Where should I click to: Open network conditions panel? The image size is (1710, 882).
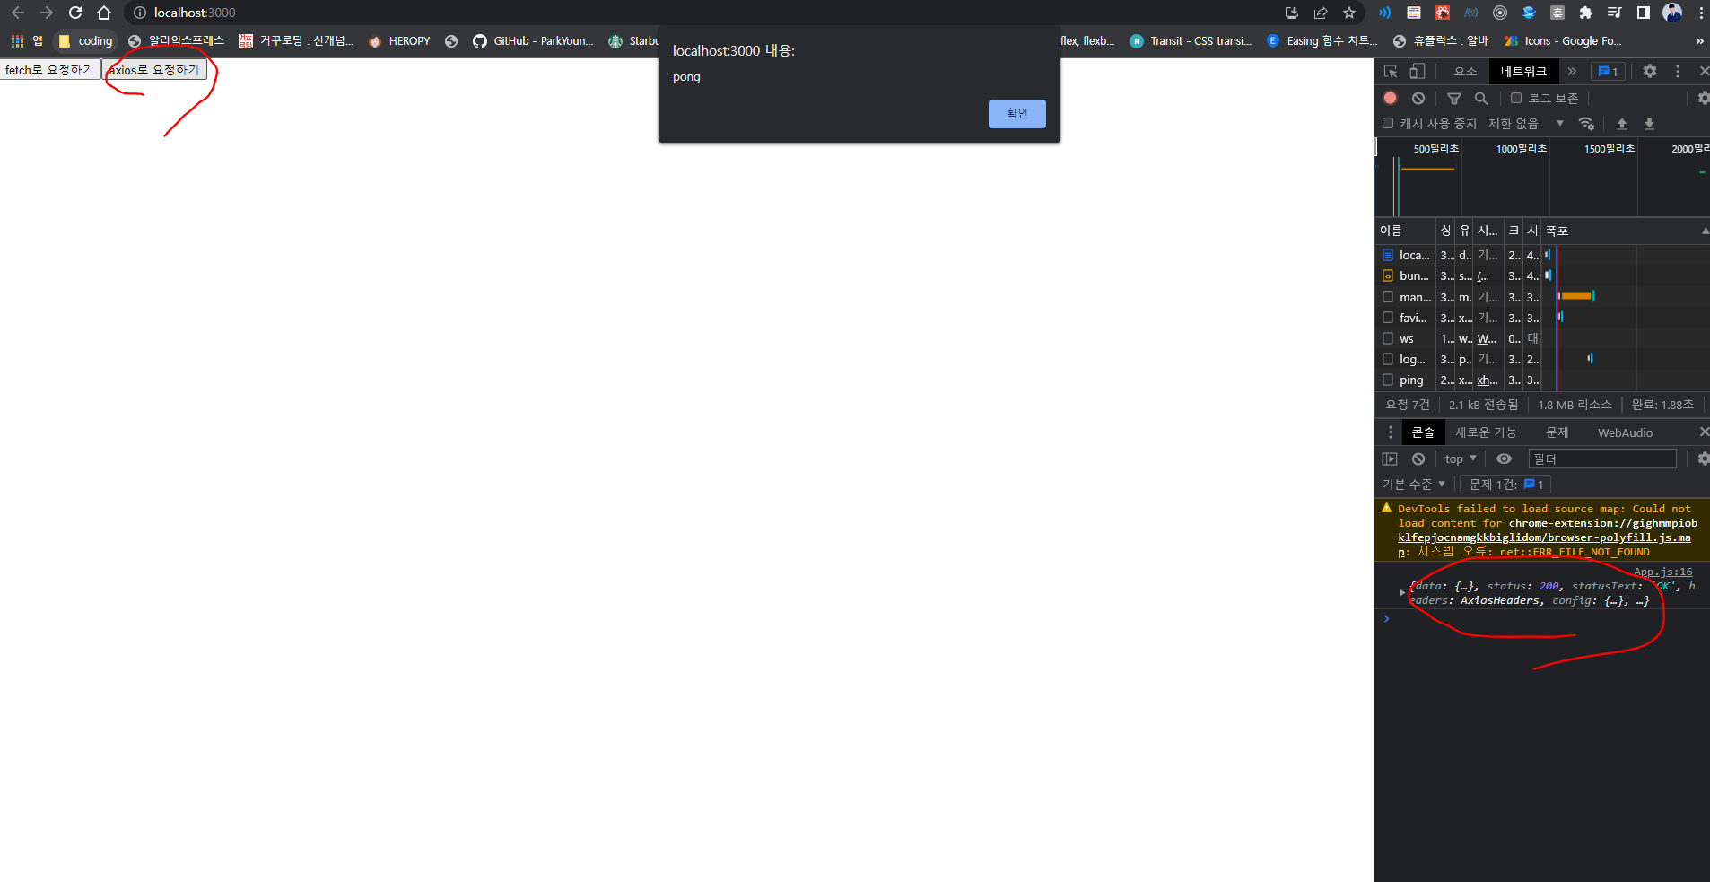tap(1587, 124)
